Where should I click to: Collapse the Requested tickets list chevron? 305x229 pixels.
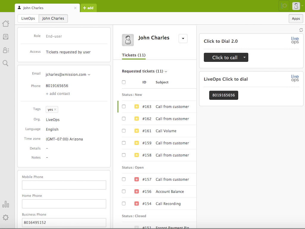pos(166,71)
